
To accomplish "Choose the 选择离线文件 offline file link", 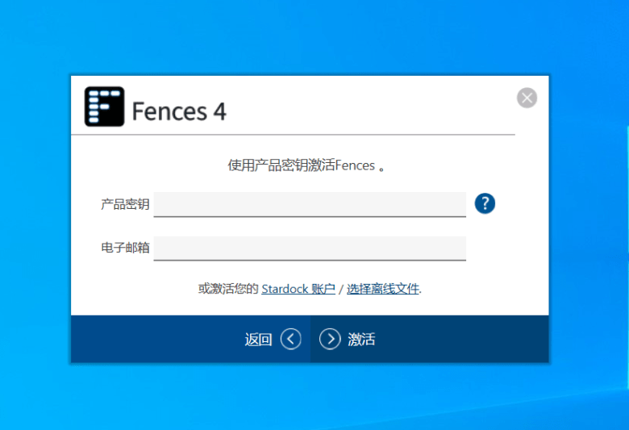I will pyautogui.click(x=383, y=289).
